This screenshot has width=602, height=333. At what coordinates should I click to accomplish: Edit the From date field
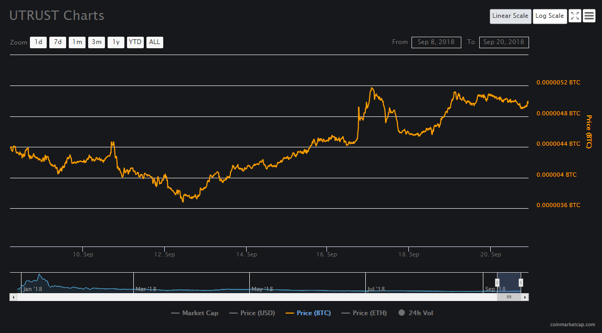click(436, 42)
